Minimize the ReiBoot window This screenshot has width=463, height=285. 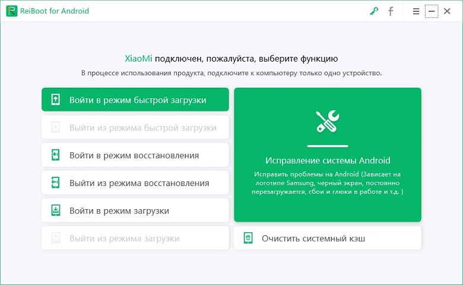432,11
